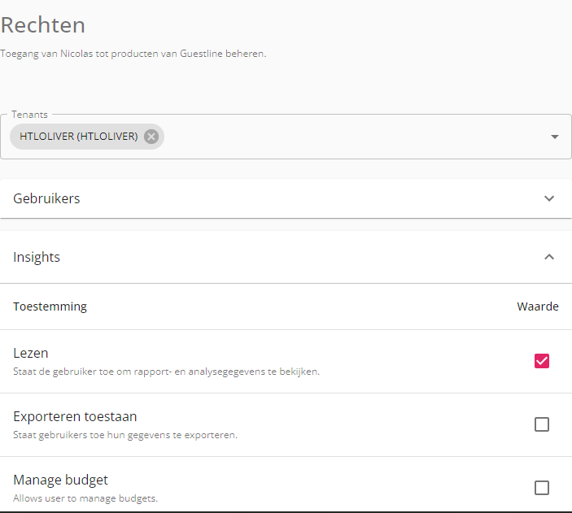Click the Insights section title
The width and height of the screenshot is (572, 513).
pos(37,257)
